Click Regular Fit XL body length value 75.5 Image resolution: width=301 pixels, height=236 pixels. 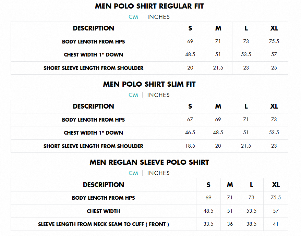(x=274, y=41)
